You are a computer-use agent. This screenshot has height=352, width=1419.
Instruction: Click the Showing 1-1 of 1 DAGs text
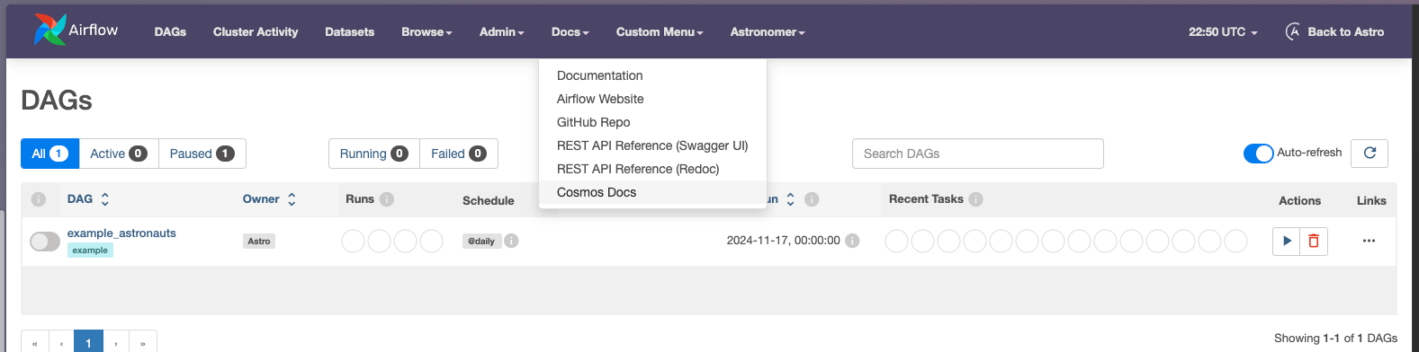[1335, 338]
